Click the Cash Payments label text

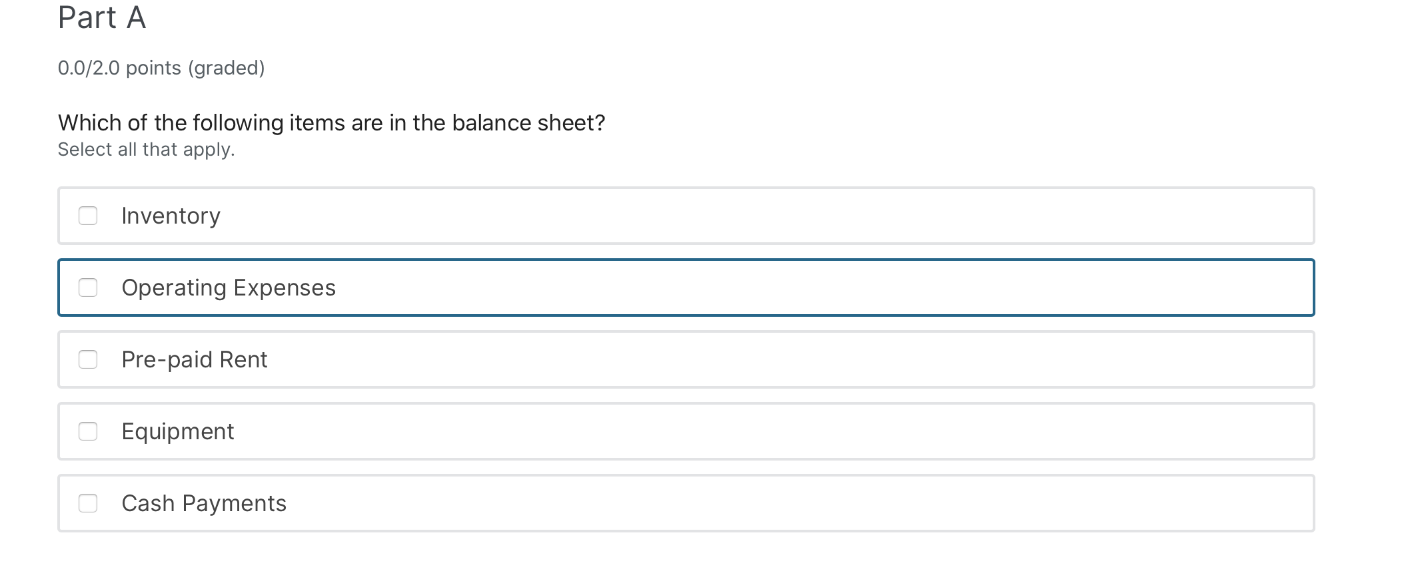point(204,503)
